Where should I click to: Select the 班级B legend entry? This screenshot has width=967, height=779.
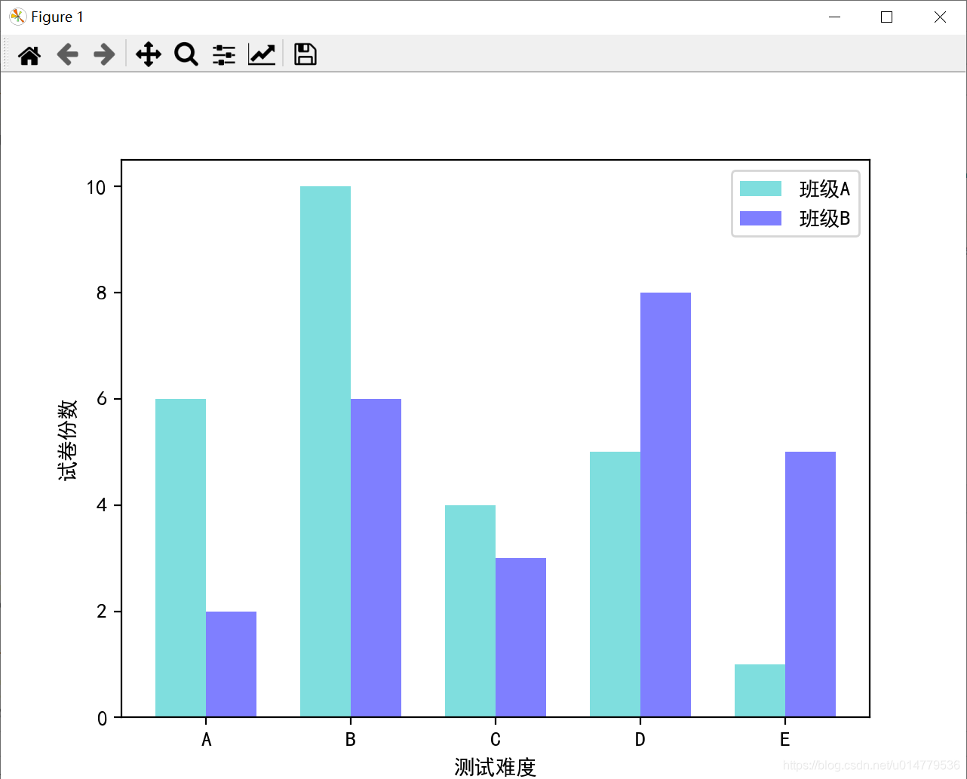(x=825, y=218)
